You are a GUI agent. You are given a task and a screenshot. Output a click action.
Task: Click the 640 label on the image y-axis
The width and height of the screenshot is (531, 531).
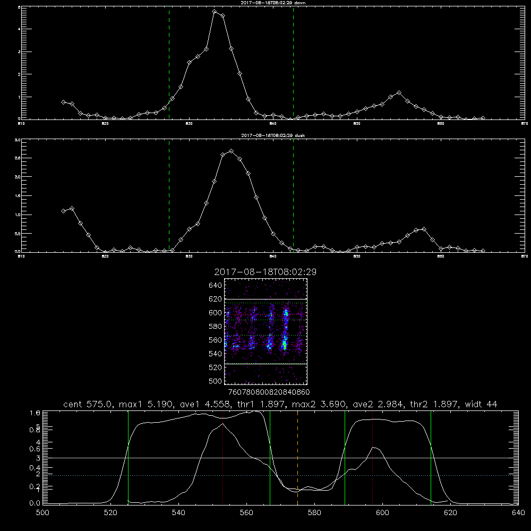[x=216, y=286]
